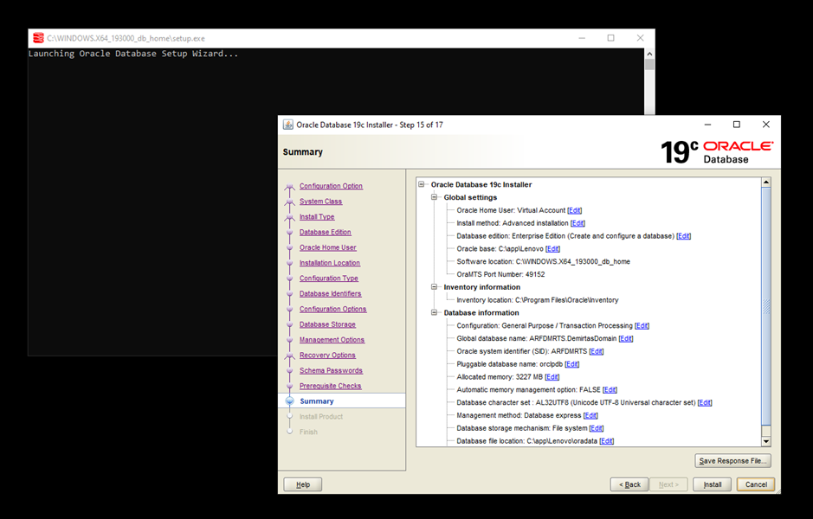813x519 pixels.
Task: Edit the Oracle Home User setting
Action: (575, 210)
